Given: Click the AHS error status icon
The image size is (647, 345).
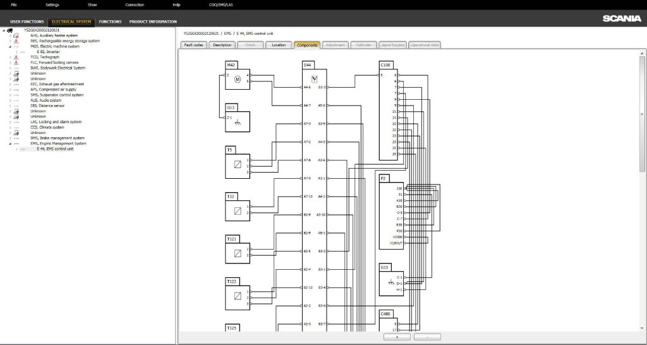Looking at the screenshot, I should pyautogui.click(x=16, y=36).
